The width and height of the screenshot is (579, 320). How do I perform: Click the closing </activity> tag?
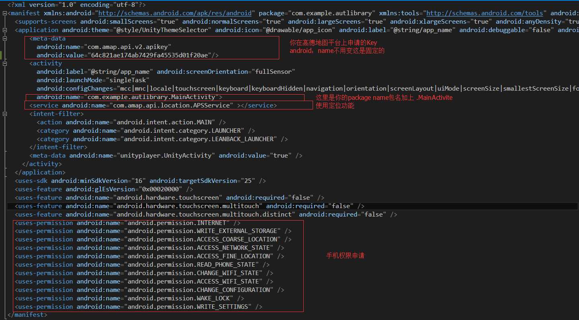point(42,164)
